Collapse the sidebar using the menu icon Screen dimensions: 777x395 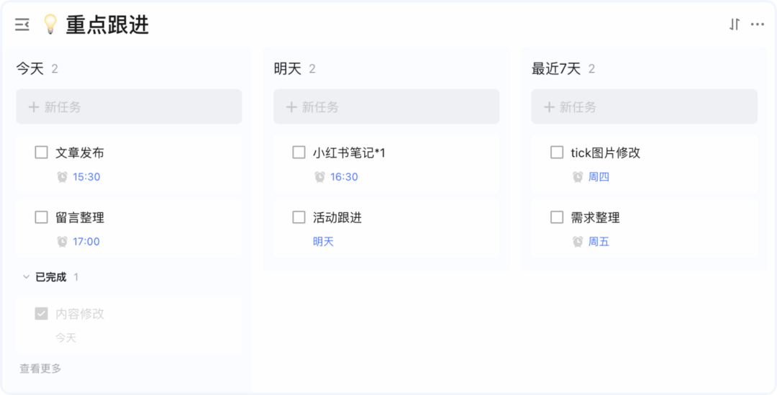coord(22,24)
